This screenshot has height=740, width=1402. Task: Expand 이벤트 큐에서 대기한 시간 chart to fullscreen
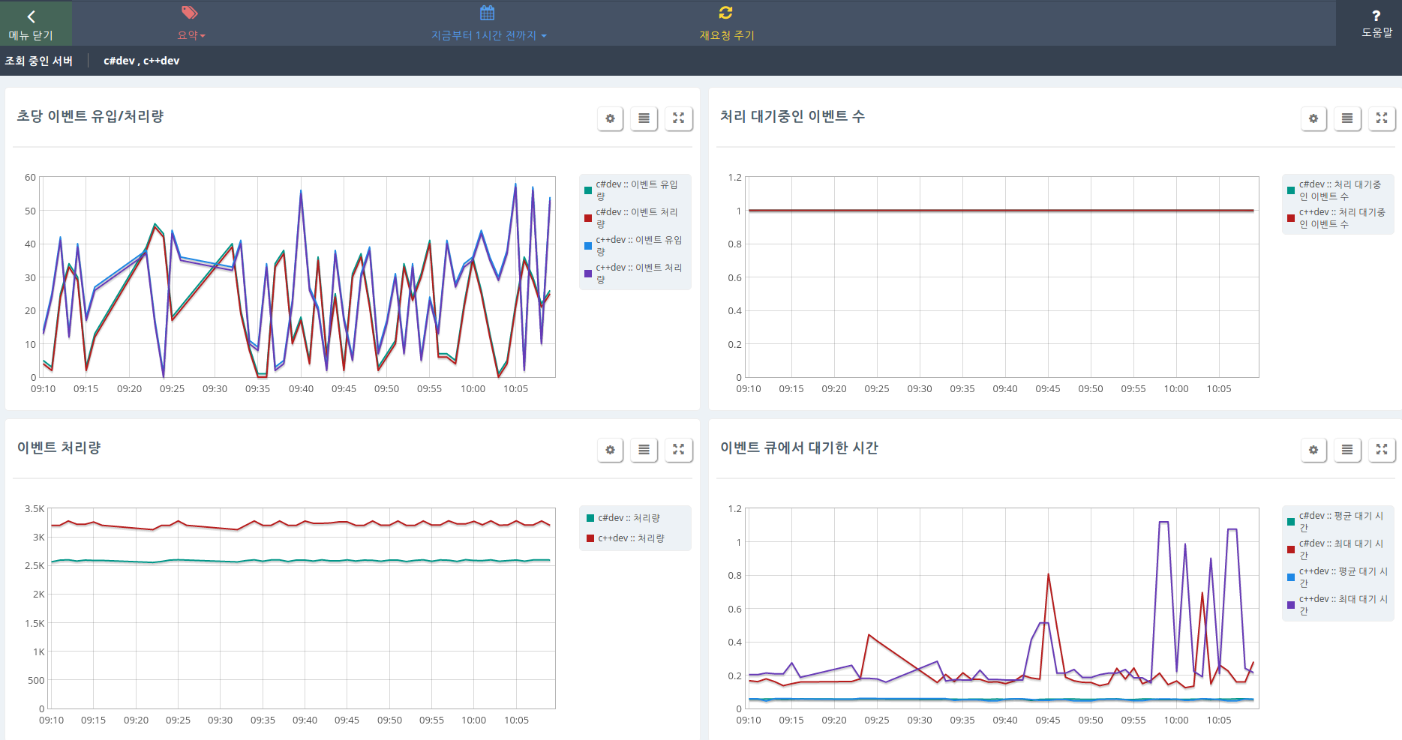tap(1382, 450)
